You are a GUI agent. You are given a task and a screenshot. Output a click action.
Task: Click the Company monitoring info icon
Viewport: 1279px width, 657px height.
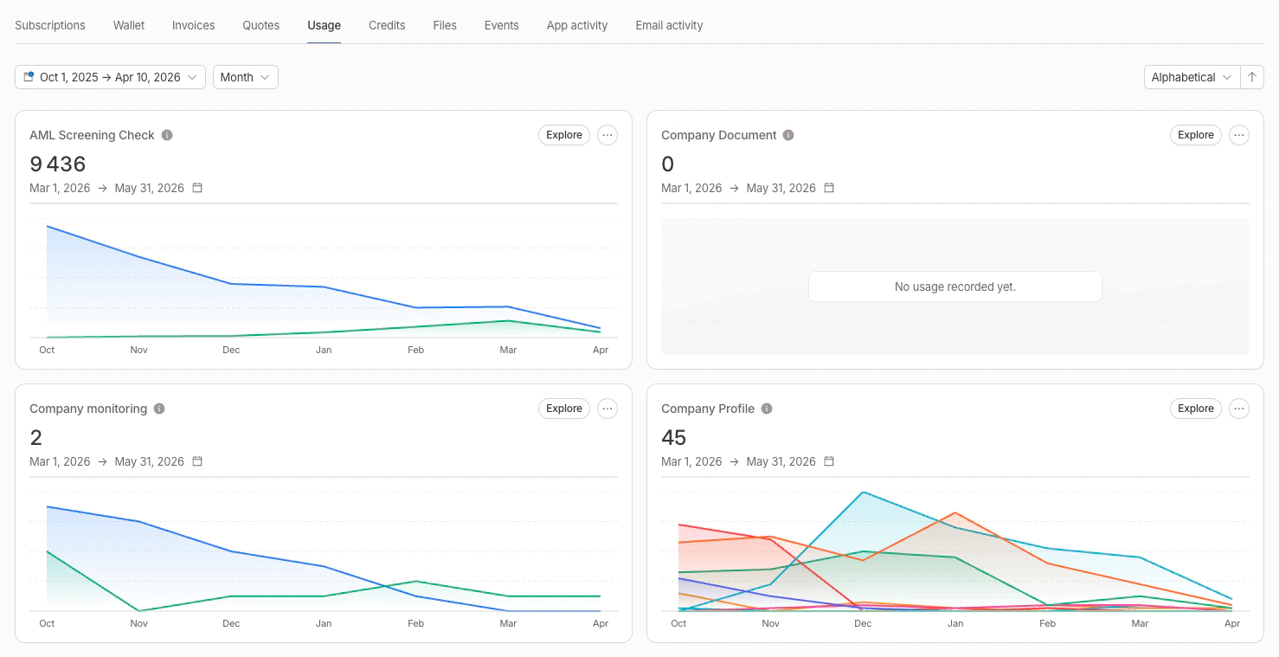159,409
